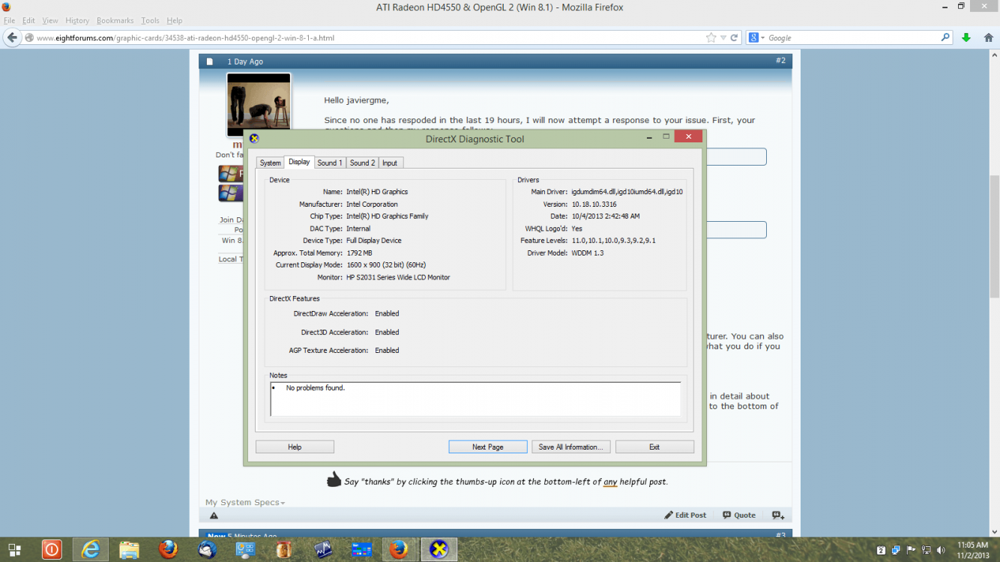Viewport: 1000px width, 562px height.
Task: Open Thunderbird mail icon on taskbar
Action: [208, 550]
